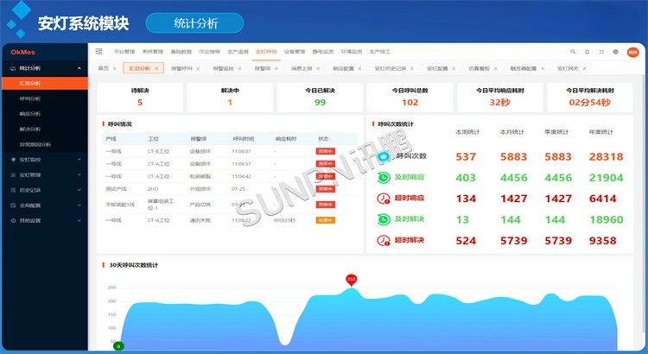Click the green 0 marker on the chart
This screenshot has height=354, width=648.
[x=118, y=346]
